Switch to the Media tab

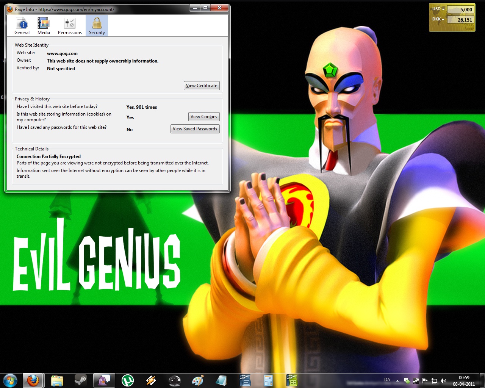coord(44,26)
